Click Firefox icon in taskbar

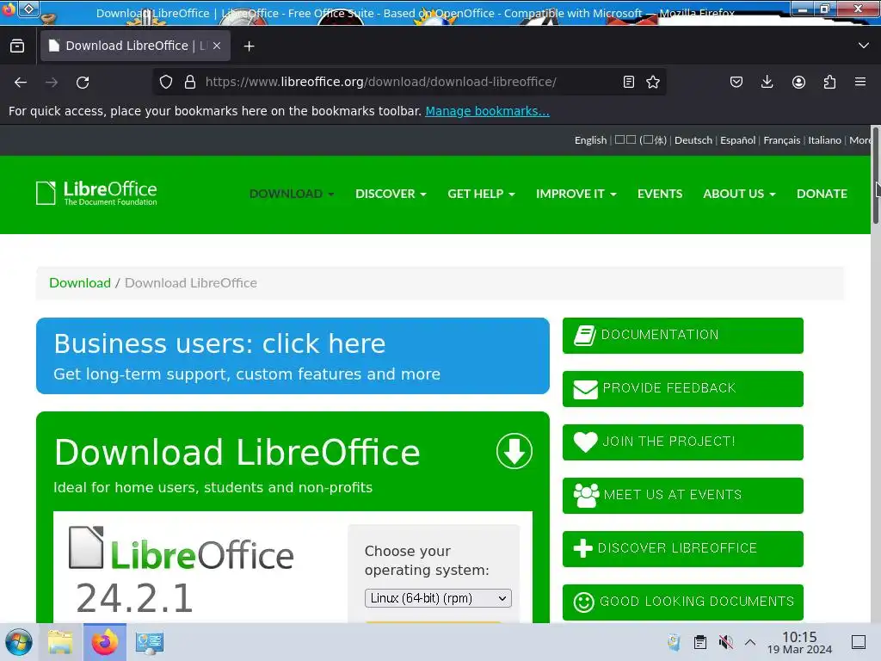click(105, 642)
